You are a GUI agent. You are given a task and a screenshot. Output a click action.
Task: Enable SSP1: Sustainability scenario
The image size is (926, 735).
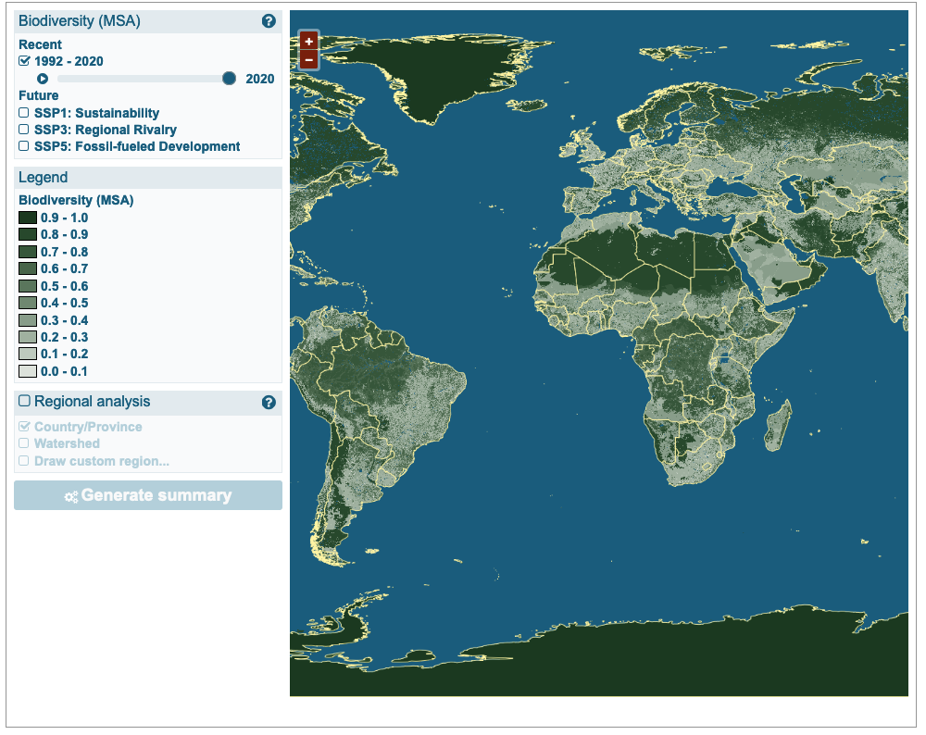tap(25, 113)
